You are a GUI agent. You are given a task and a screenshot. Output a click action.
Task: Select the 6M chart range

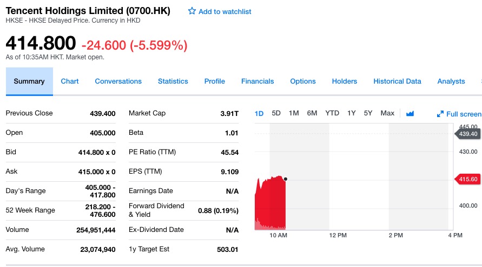pos(312,113)
